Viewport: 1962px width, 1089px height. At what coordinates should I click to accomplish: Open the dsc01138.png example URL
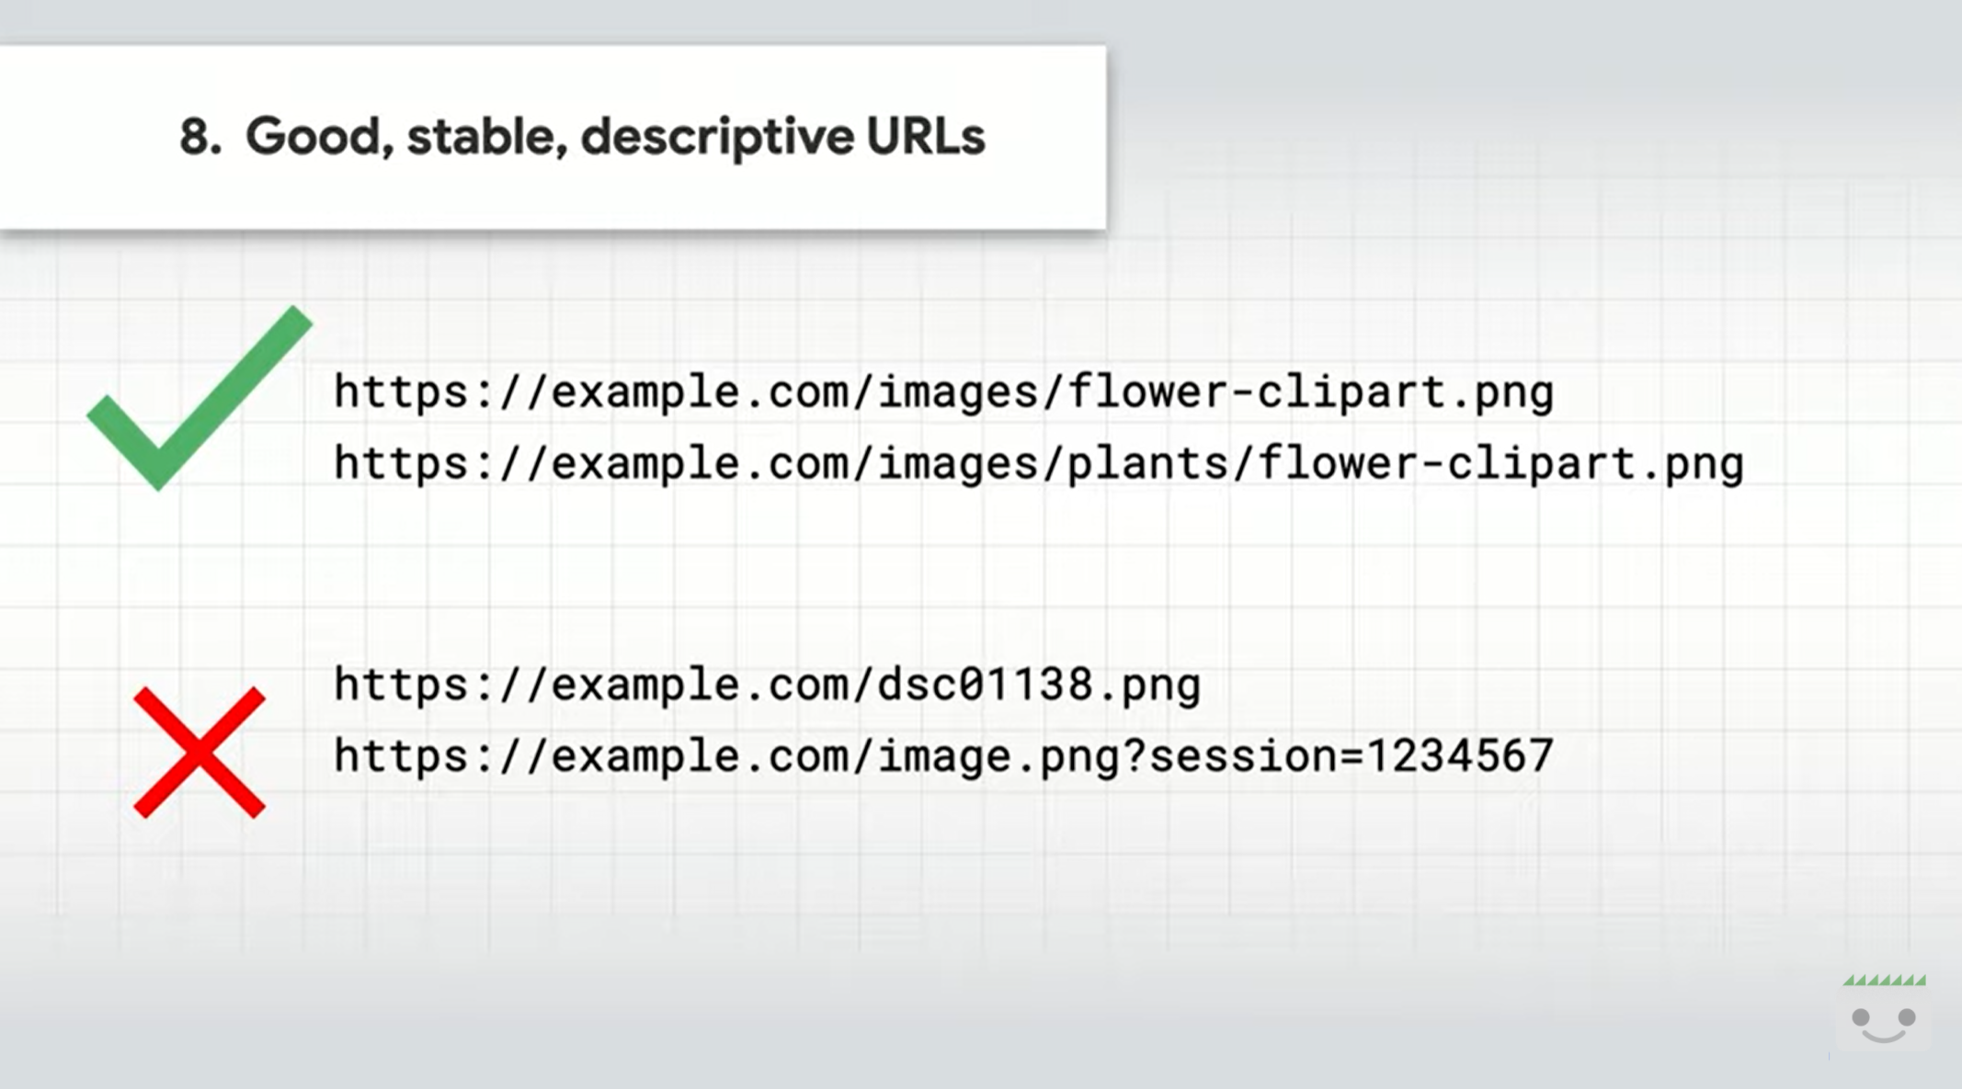pos(767,686)
